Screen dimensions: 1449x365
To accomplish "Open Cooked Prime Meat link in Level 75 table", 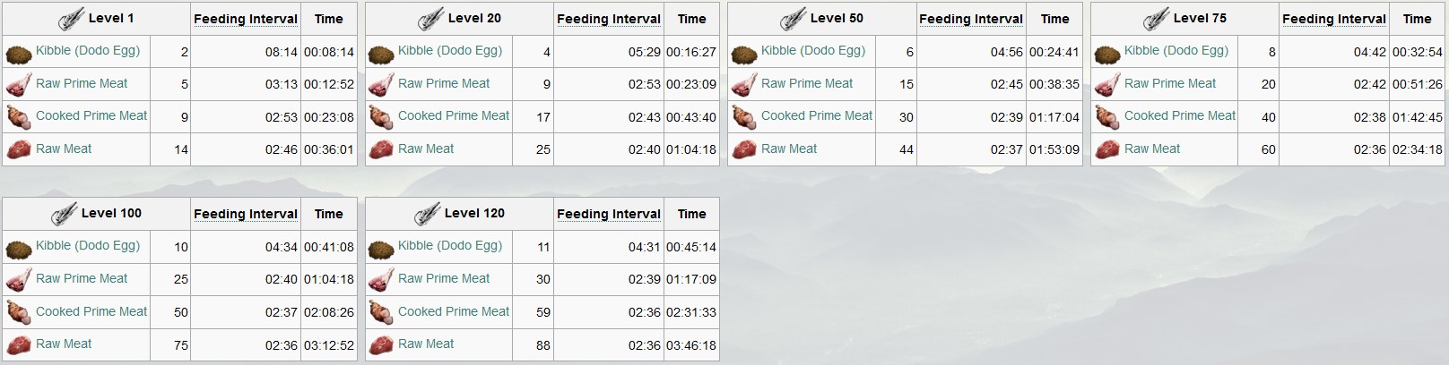I will [1180, 115].
